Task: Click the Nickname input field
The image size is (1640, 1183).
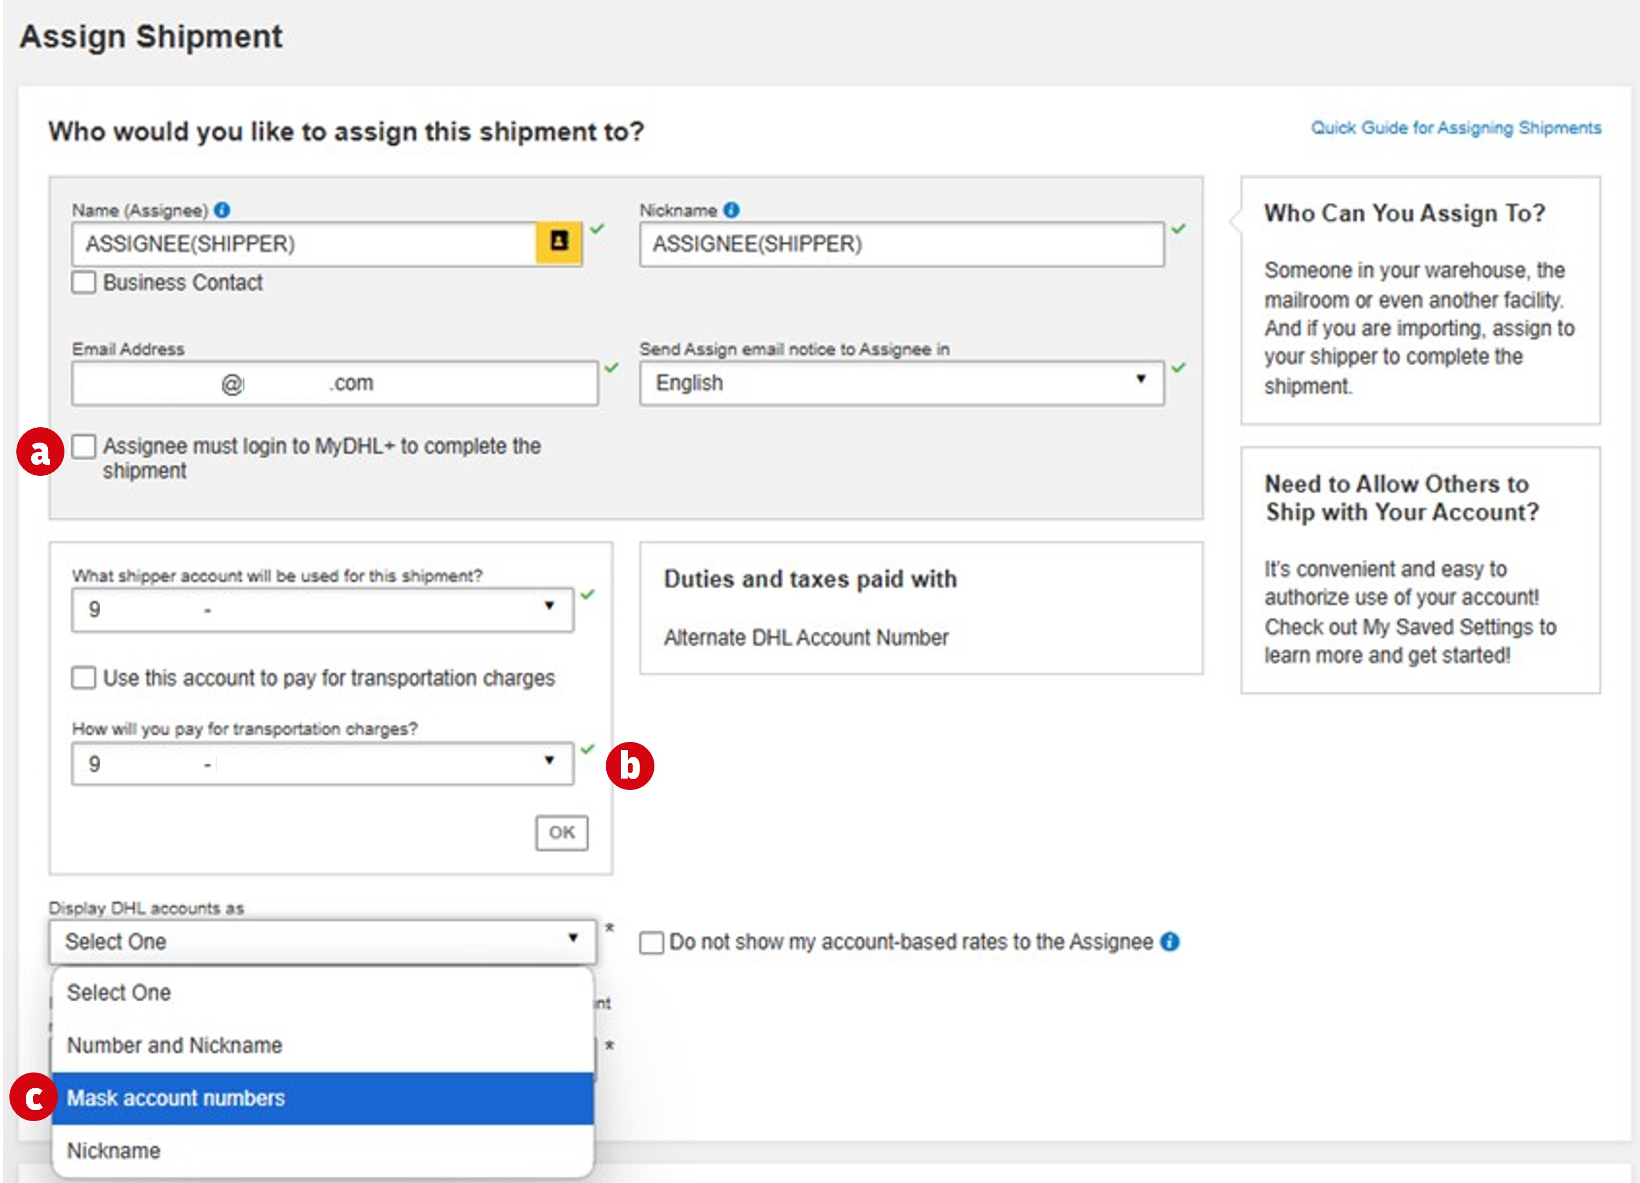Action: [x=902, y=243]
